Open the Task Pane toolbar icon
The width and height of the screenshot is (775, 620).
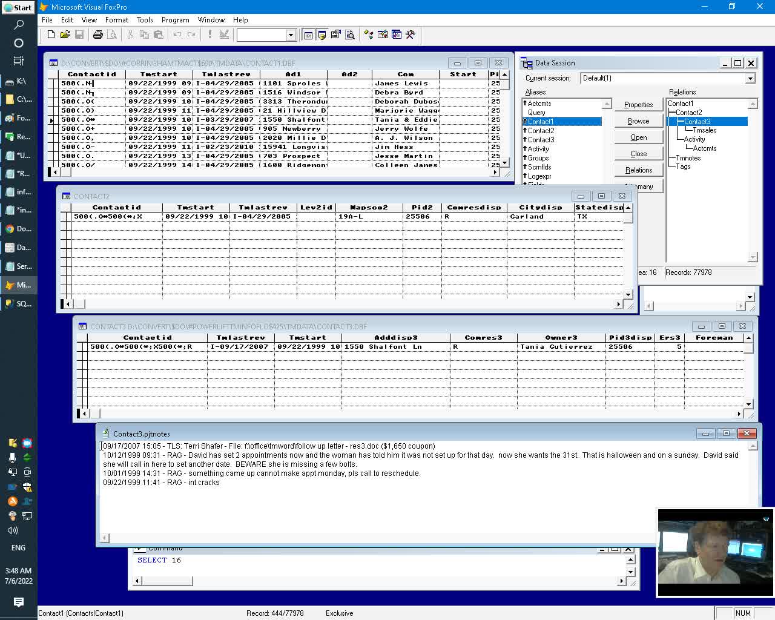(x=397, y=35)
